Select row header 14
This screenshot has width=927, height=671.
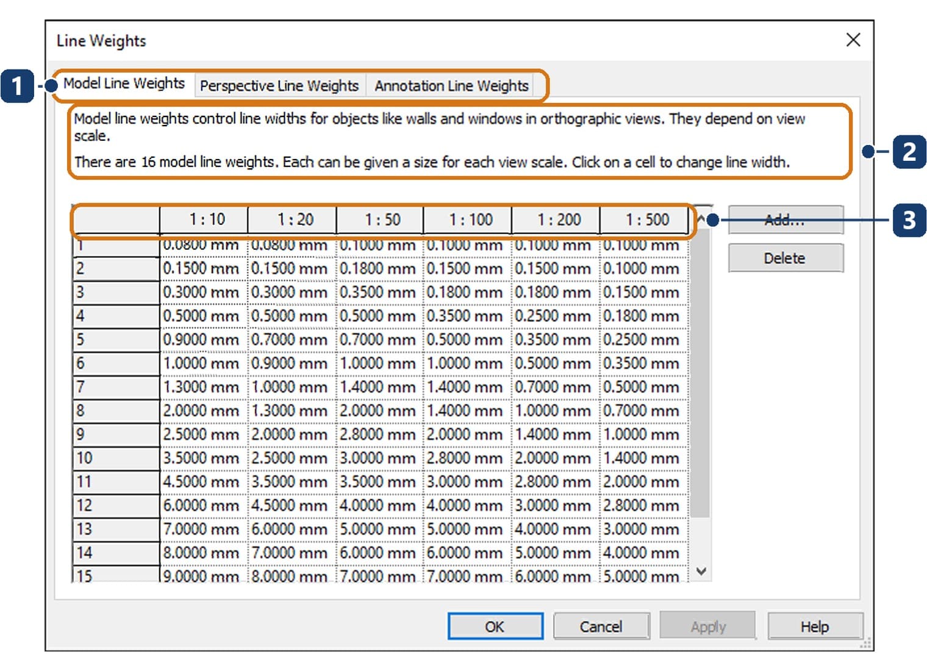coord(116,553)
